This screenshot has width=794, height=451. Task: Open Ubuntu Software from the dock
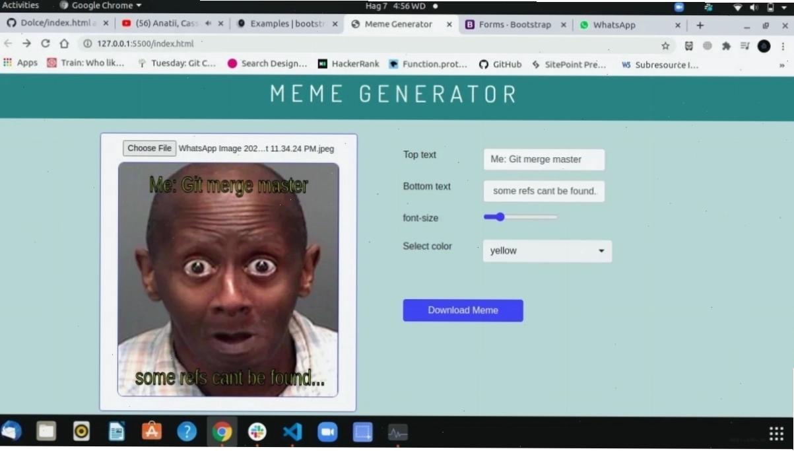152,433
